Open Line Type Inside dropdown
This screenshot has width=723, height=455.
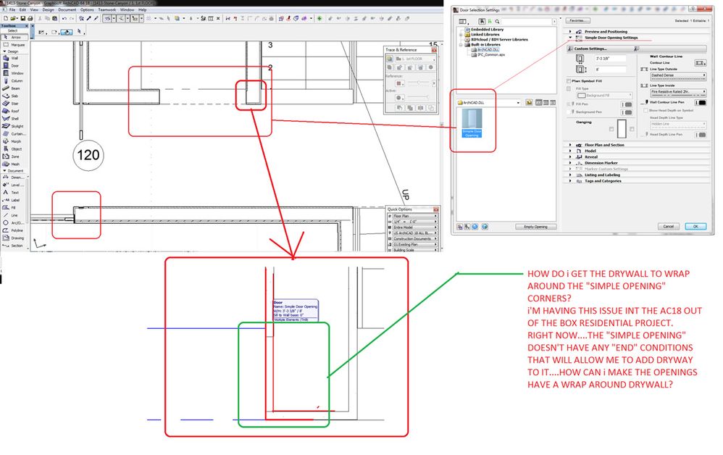[x=678, y=92]
